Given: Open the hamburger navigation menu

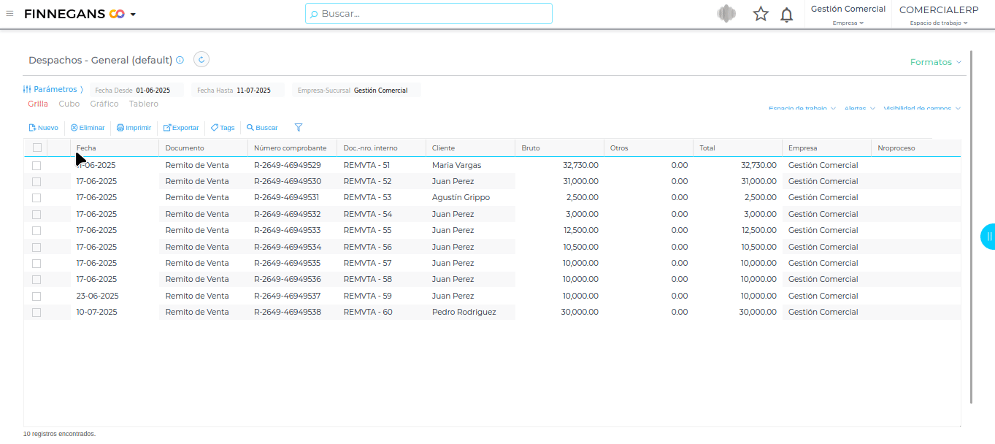Looking at the screenshot, I should pyautogui.click(x=9, y=13).
